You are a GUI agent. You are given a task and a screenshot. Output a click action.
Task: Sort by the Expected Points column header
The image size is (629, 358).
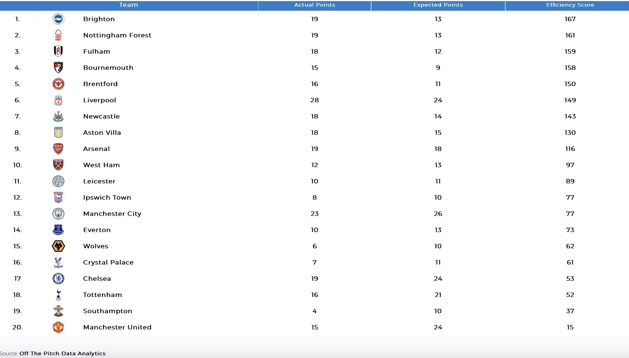coord(438,5)
